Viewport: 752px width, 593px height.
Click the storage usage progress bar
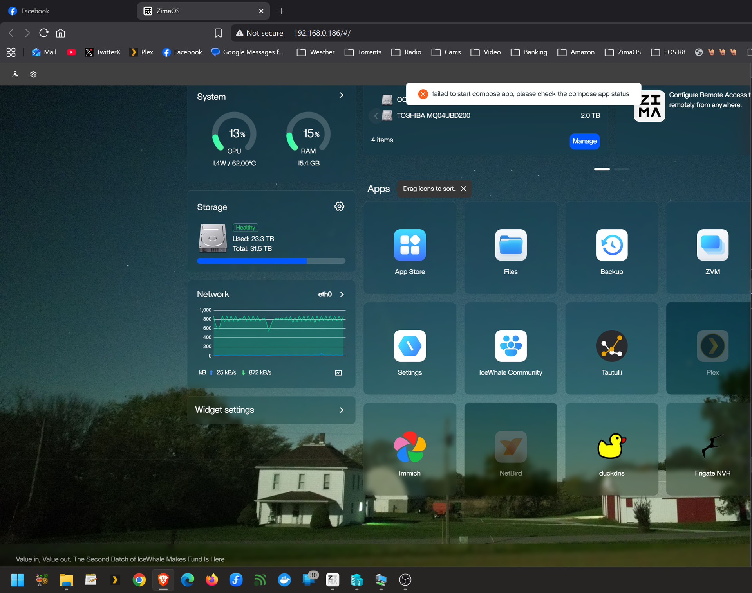tap(271, 261)
